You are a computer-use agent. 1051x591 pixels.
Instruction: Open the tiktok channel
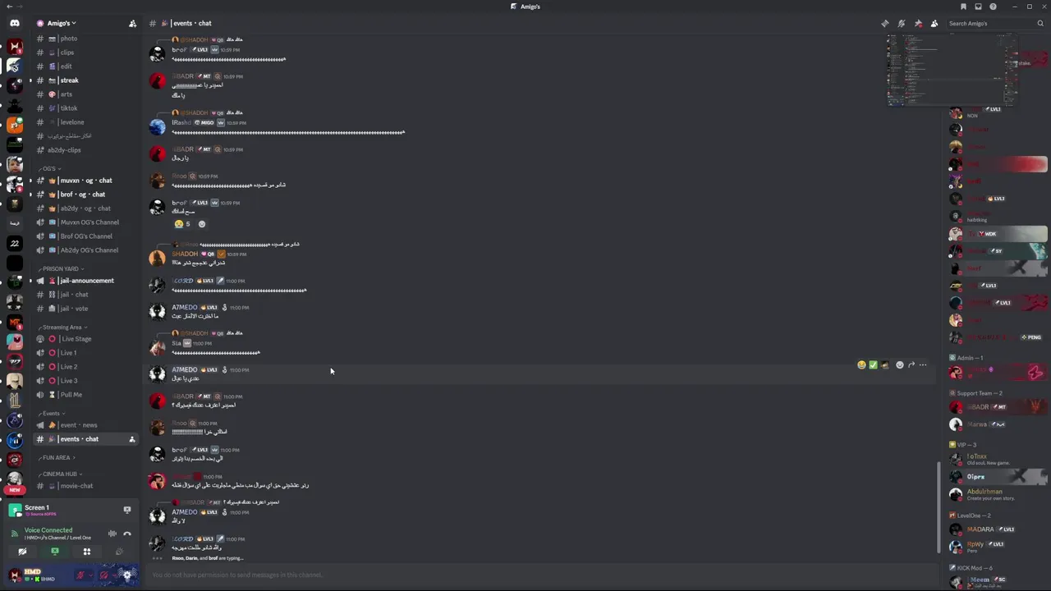point(87,108)
